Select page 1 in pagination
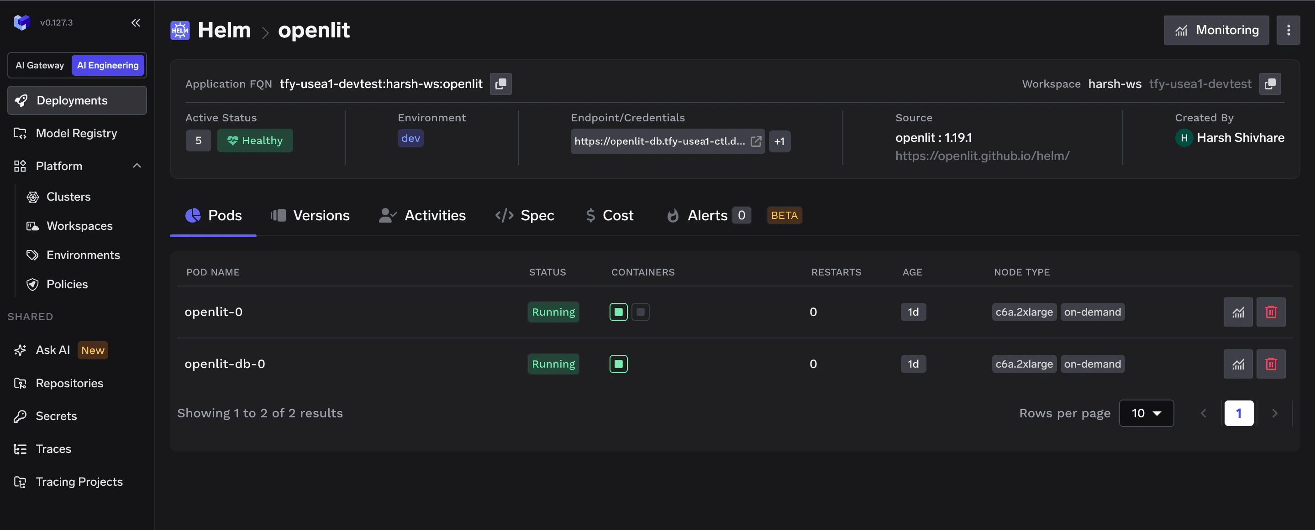The width and height of the screenshot is (1315, 530). 1238,413
